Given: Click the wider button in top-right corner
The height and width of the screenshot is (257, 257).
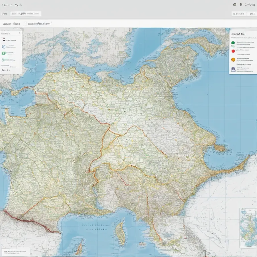Looking at the screenshot, I should [x=238, y=14].
